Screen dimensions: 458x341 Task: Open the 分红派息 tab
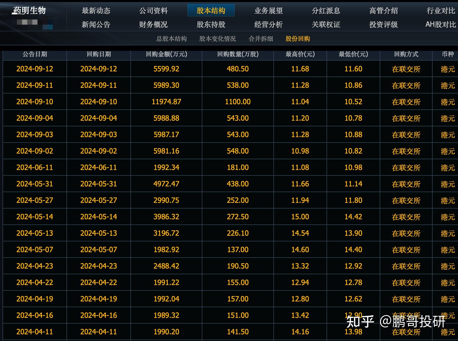326,11
